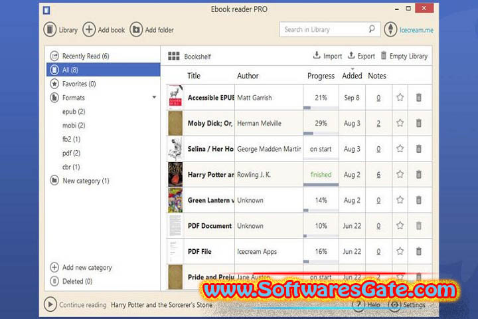Click Continue reading Harry Potter title
The width and height of the screenshot is (478, 319).
point(161,304)
